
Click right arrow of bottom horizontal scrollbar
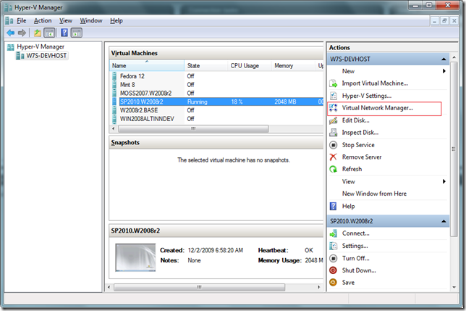pyautogui.click(x=319, y=287)
